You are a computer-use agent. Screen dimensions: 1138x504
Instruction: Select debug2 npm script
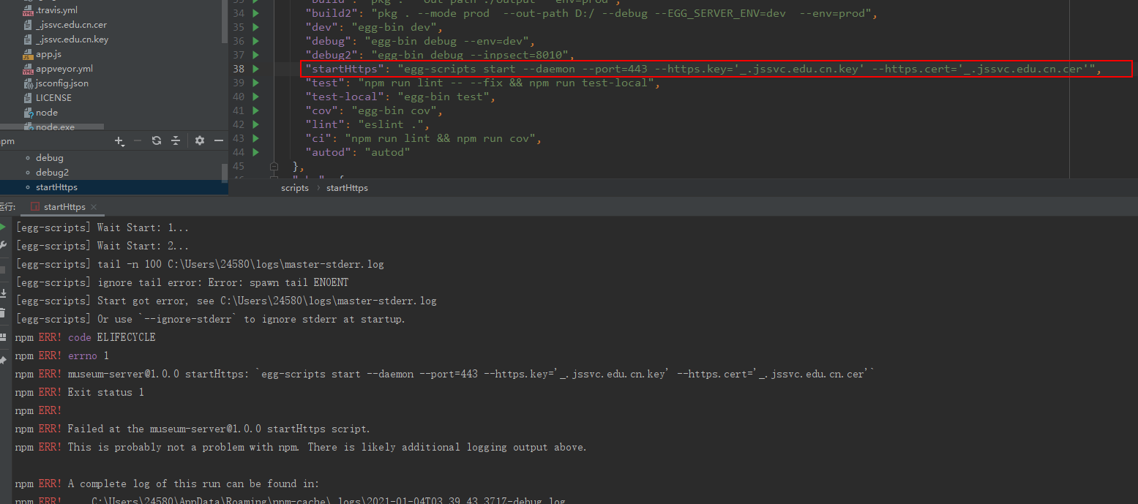coord(52,173)
